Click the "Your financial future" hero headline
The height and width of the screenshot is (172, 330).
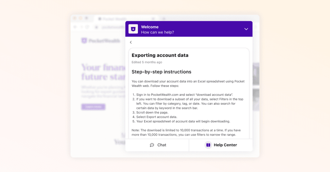click(x=104, y=72)
